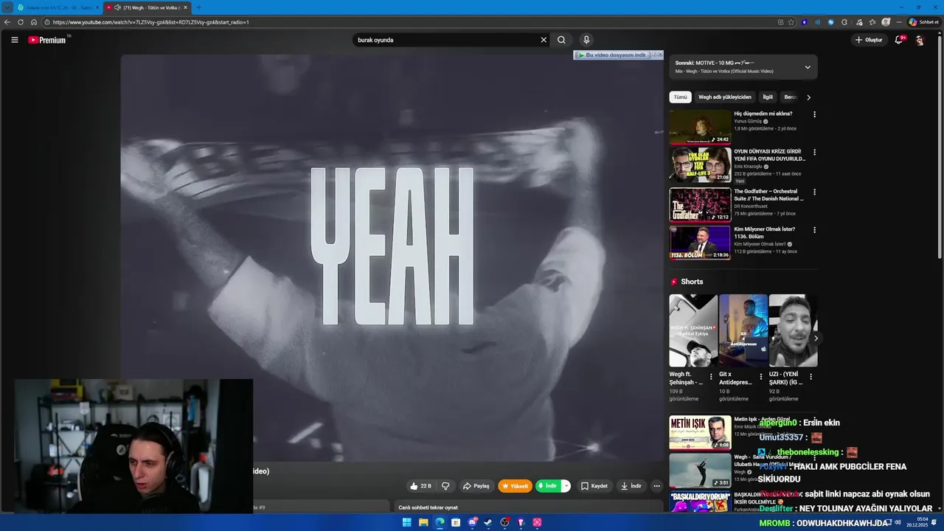Screen dimensions: 944x531
Task: Clear the search box with the X icon
Action: [x=544, y=40]
